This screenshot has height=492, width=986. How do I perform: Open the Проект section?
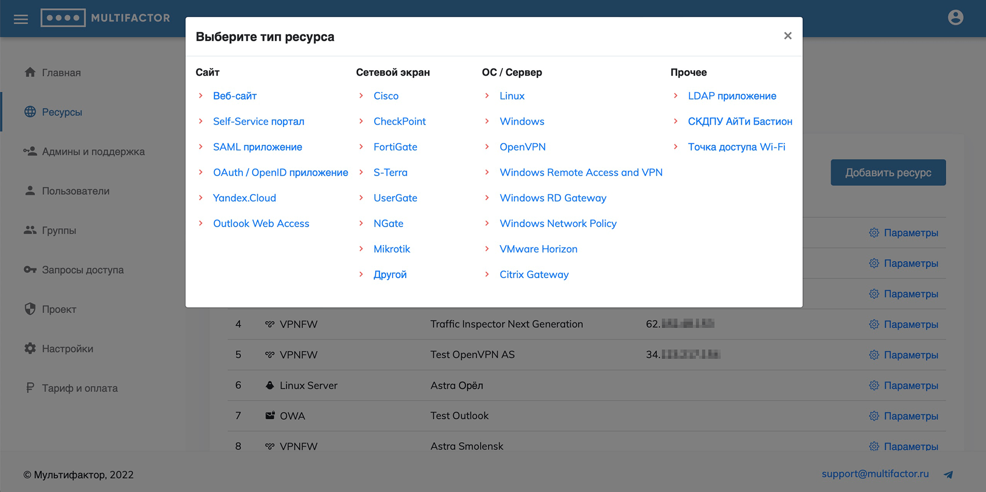(x=59, y=309)
